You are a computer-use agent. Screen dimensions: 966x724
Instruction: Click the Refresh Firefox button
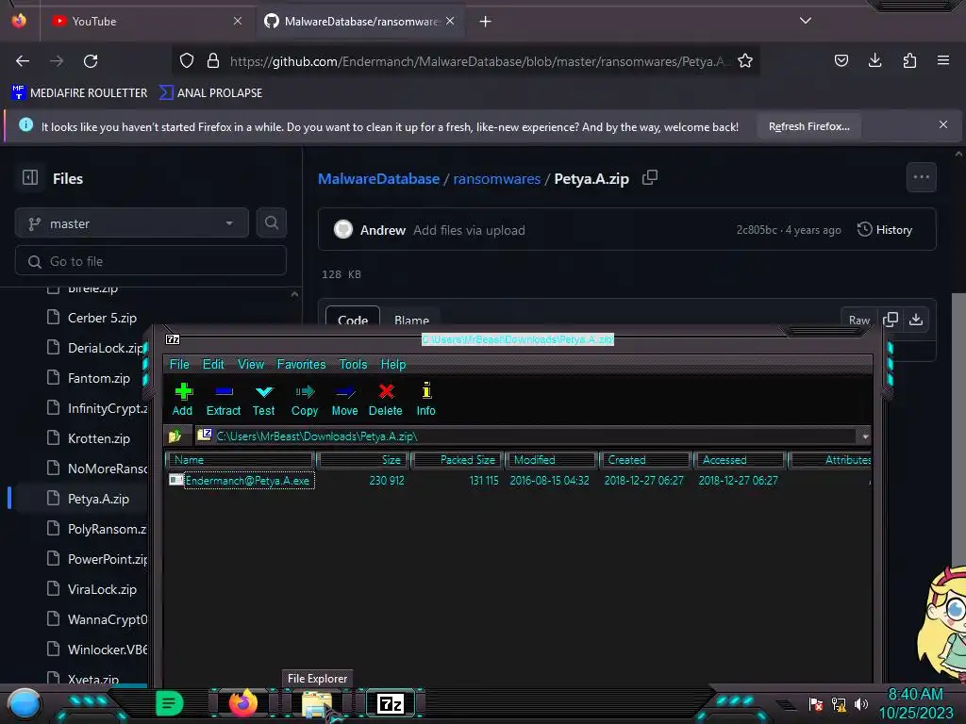click(808, 126)
